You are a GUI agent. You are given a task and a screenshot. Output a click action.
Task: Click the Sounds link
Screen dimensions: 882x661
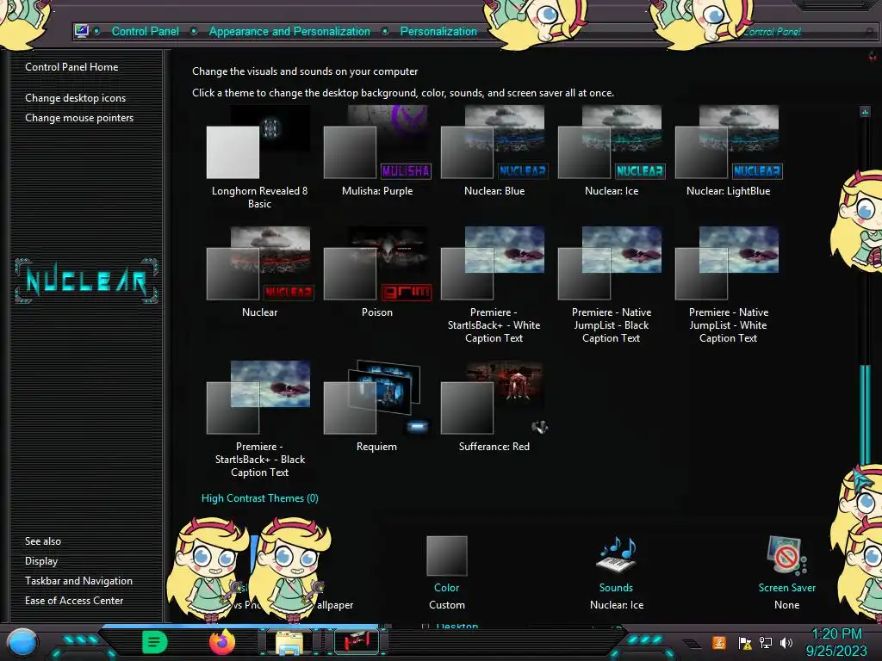tap(616, 587)
